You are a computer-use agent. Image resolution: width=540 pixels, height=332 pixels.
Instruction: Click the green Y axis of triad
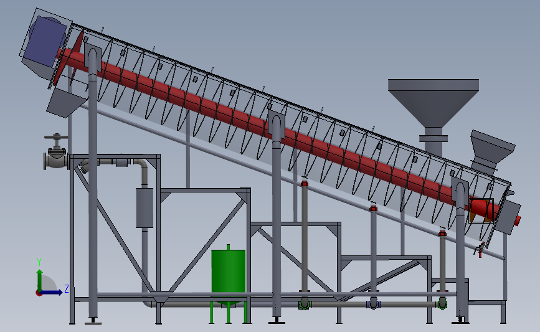point(40,280)
